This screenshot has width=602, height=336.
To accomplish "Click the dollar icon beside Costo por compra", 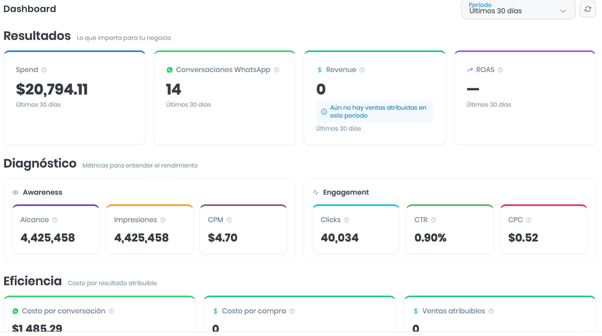I will 215,311.
